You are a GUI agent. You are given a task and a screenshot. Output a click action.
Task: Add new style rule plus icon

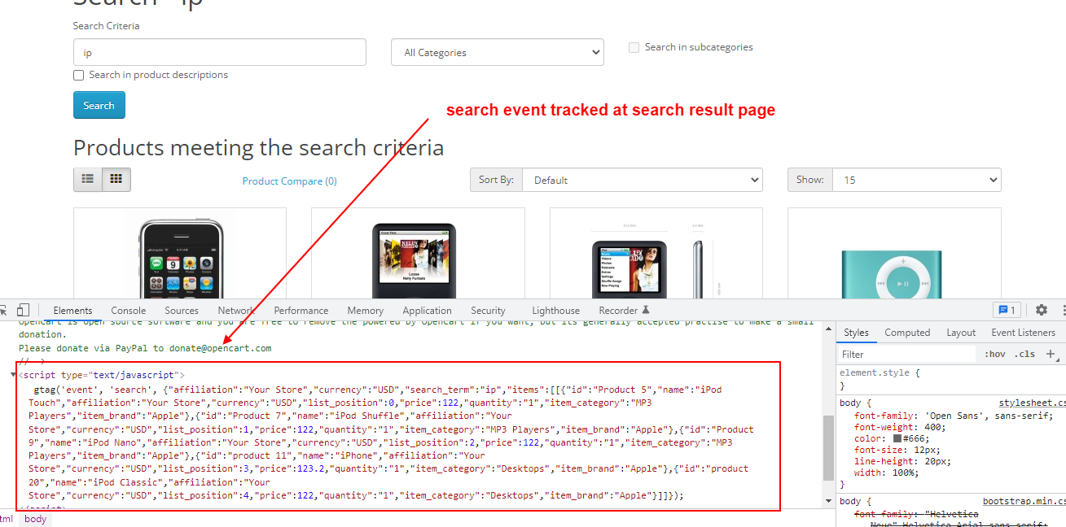[x=1051, y=354]
